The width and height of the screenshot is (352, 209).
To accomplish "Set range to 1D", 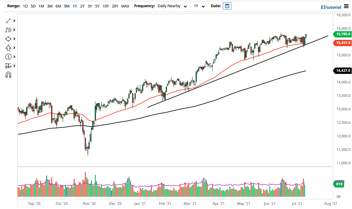I will tap(25, 6).
